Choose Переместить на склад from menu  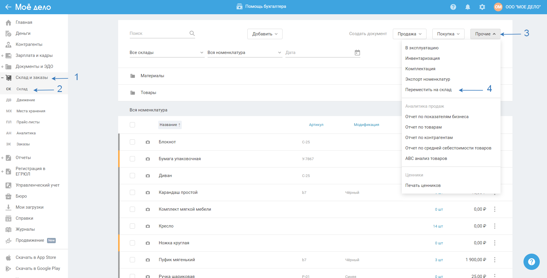[428, 90]
